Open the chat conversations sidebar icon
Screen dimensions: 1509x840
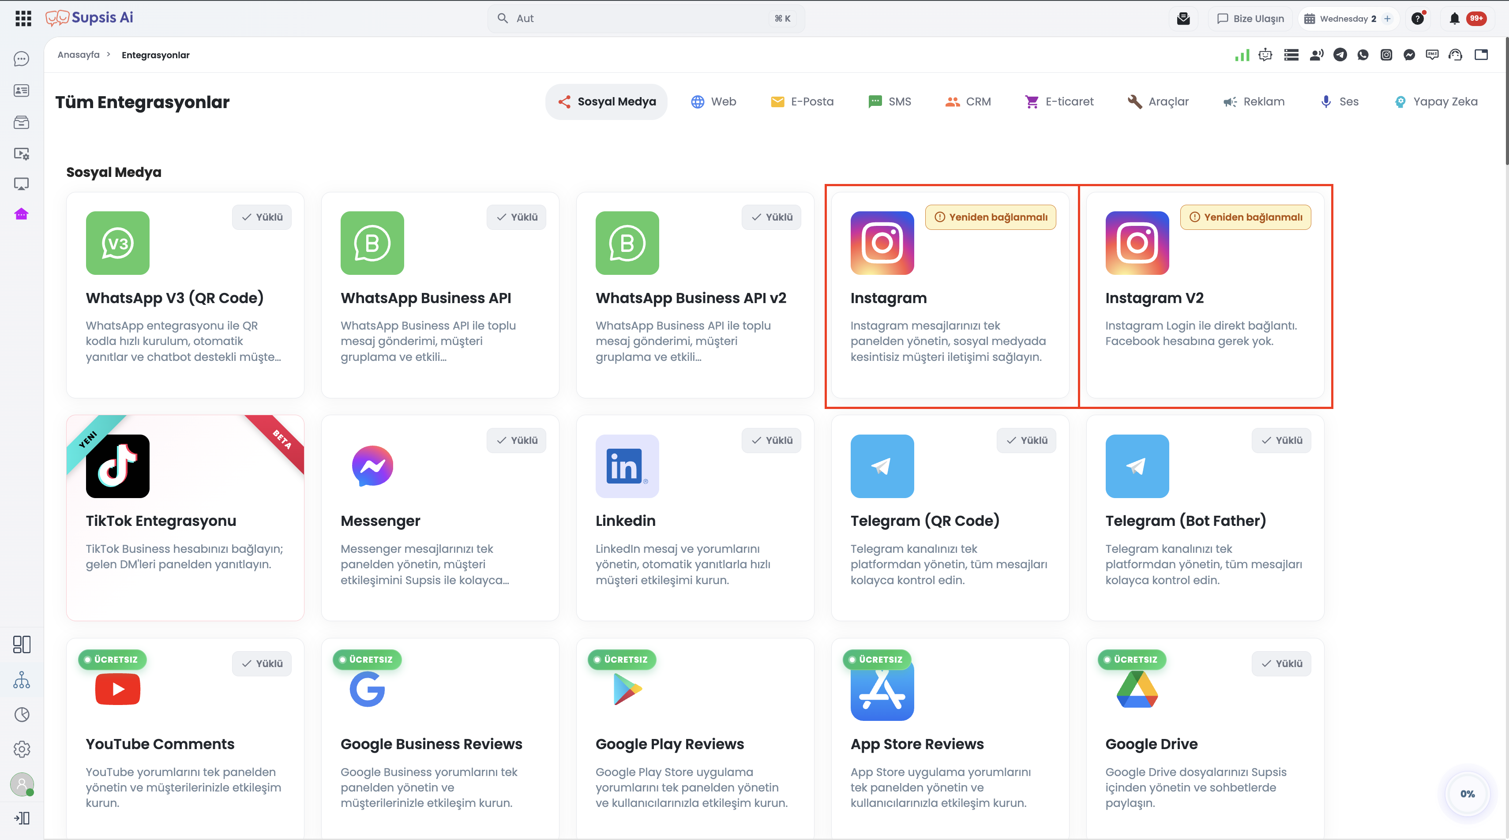[x=22, y=59]
